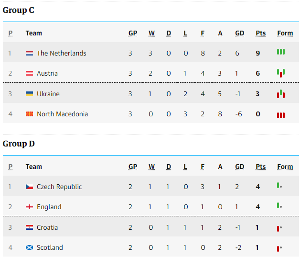The image size is (300, 258).
Task: Click the Ukraine flag icon
Action: coord(29,94)
